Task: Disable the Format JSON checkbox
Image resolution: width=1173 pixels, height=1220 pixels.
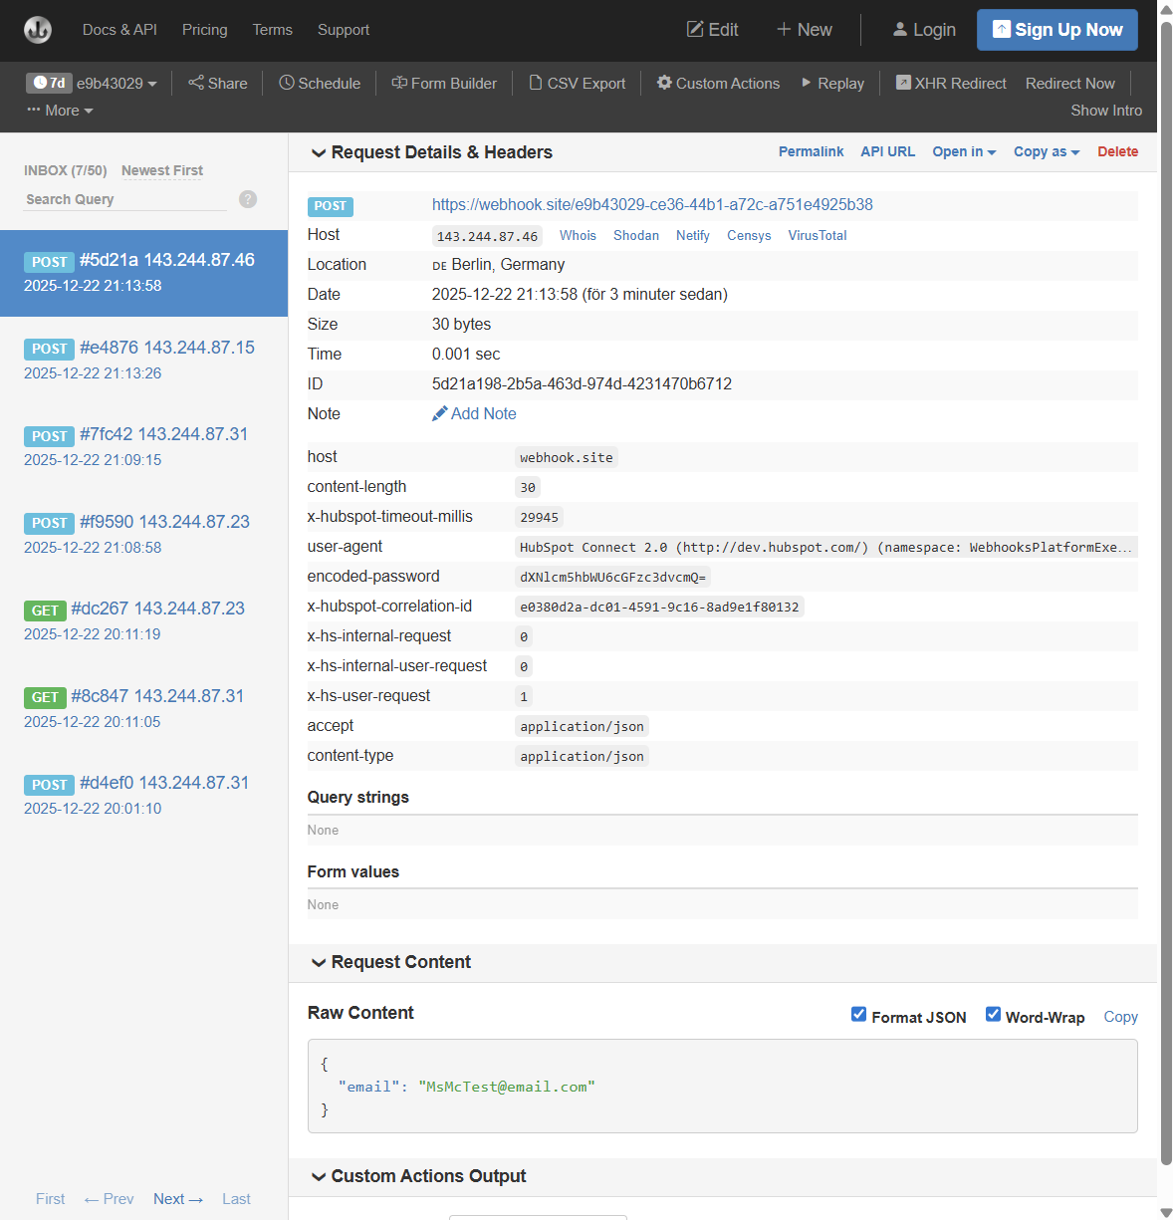Action: click(x=858, y=1014)
